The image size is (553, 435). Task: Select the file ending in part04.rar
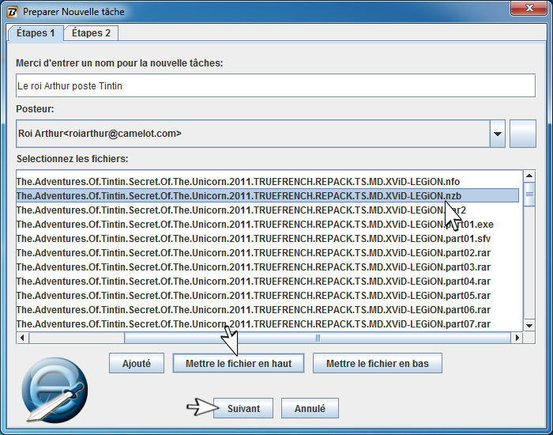point(267,282)
